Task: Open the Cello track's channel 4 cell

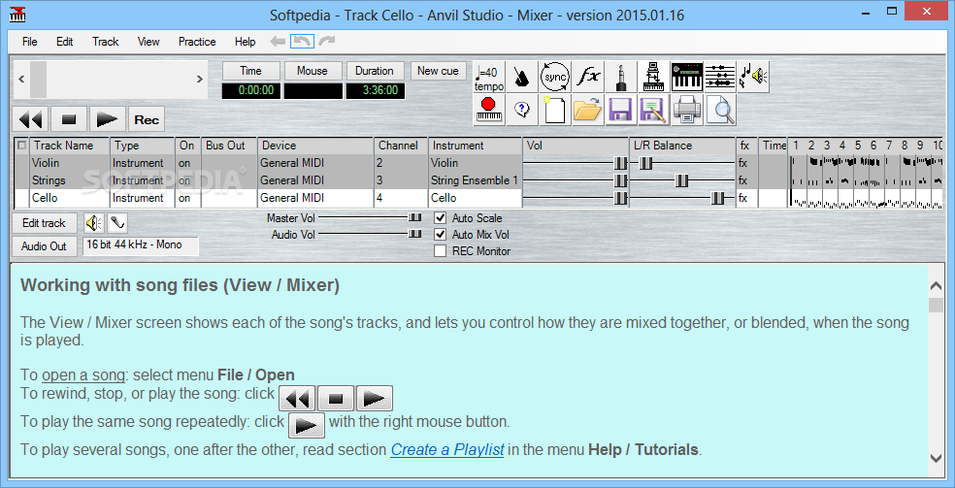Action: click(x=401, y=198)
